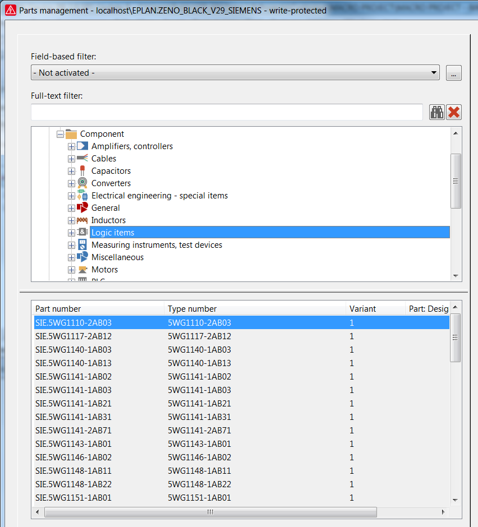The height and width of the screenshot is (527, 478).
Task: Select Capacitors in the tree
Action: click(x=111, y=171)
